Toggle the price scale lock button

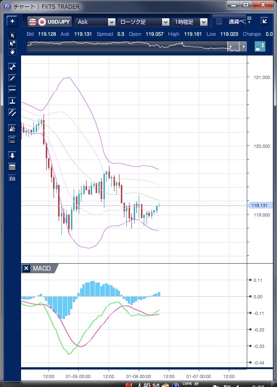[260, 47]
